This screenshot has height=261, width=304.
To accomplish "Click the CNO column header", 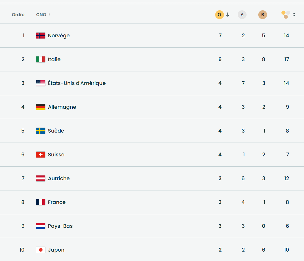I will 41,15.
